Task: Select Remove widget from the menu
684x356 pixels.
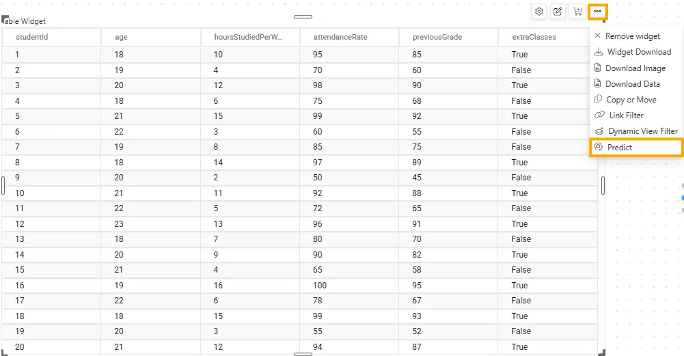Action: [632, 36]
